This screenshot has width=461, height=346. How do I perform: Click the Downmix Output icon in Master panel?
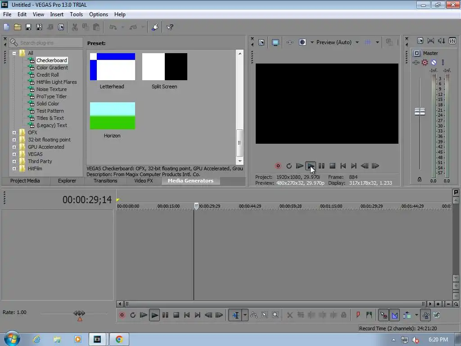tap(431, 41)
